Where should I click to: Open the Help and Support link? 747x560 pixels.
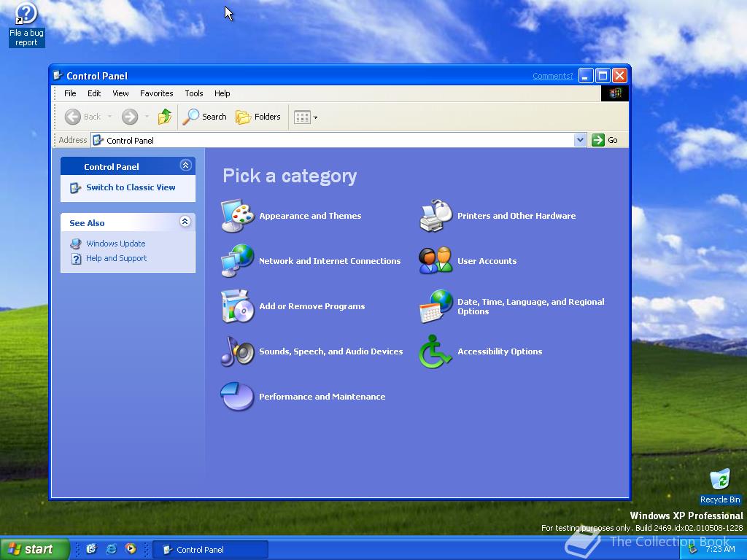click(116, 258)
